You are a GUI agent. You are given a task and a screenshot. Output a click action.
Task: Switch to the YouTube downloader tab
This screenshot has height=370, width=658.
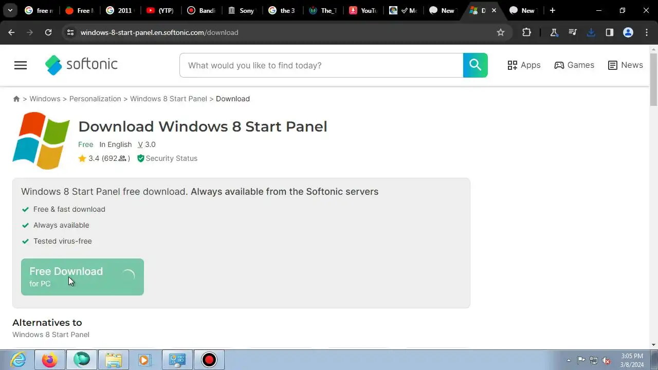click(x=363, y=10)
